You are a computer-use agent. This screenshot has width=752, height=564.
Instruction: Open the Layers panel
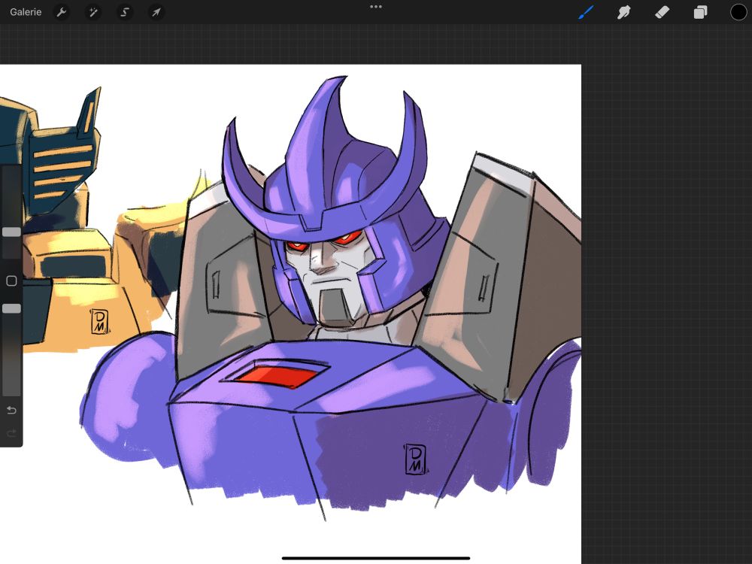(x=700, y=12)
